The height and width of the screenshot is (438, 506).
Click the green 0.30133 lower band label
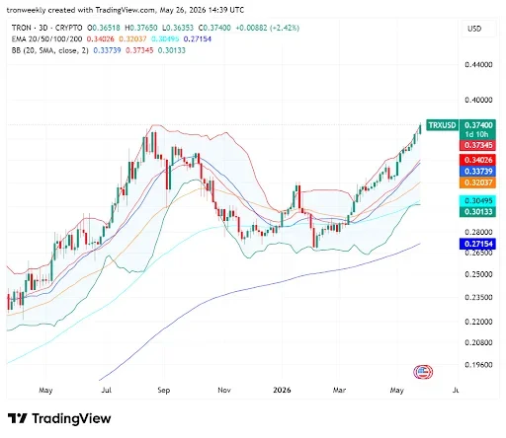coord(478,212)
